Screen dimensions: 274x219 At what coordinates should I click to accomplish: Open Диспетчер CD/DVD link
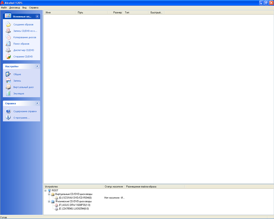(24, 50)
